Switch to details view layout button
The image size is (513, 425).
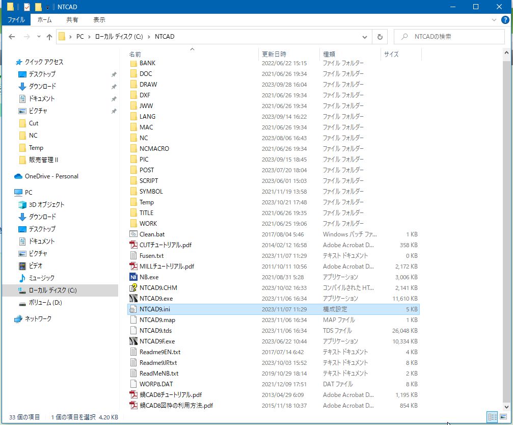(493, 417)
